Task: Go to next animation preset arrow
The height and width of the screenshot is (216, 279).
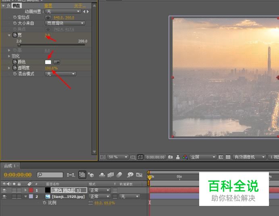Action: click(88, 12)
